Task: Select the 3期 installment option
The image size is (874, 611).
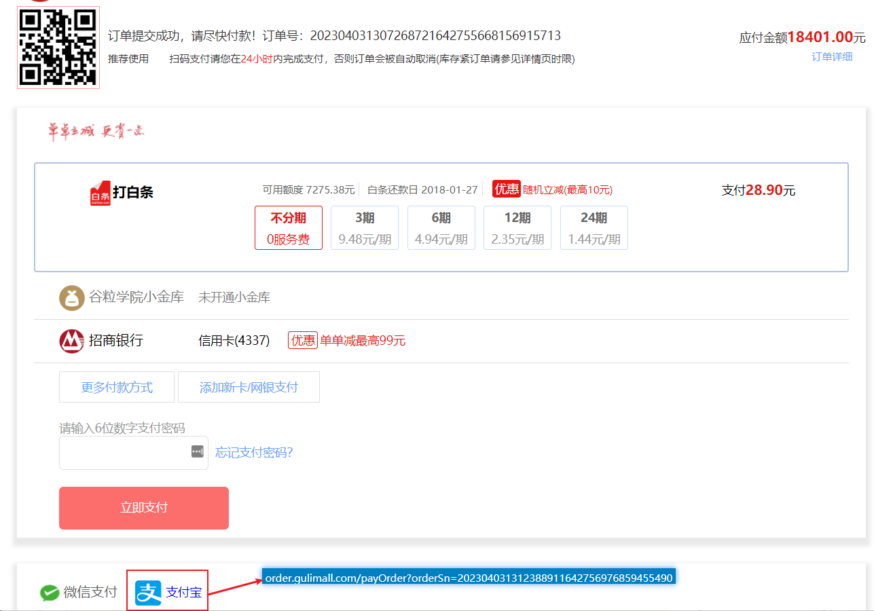Action: (364, 228)
